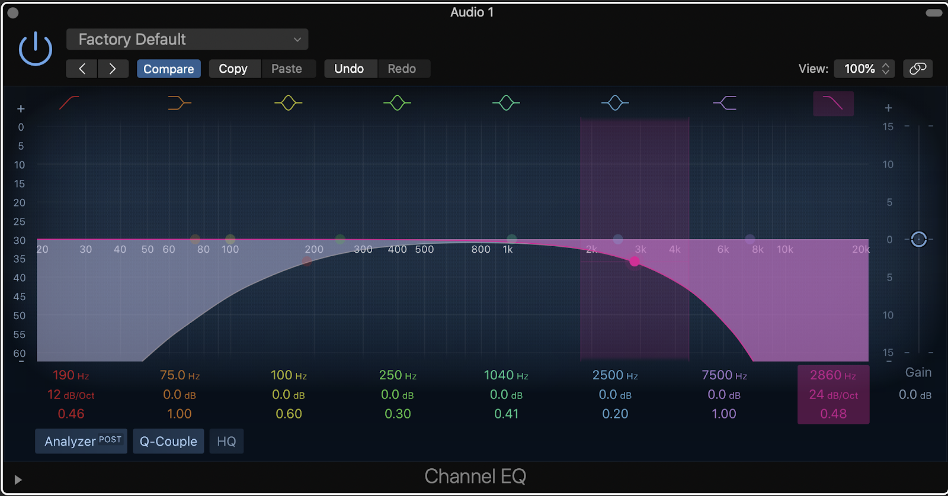Click the gain scale plus button on the right
Viewport: 948px width, 496px height.
(888, 108)
